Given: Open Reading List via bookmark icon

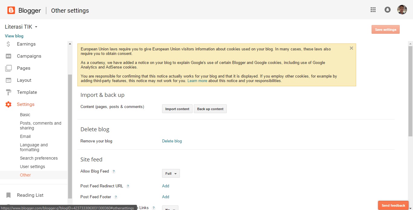Looking at the screenshot, I should 9,195.
